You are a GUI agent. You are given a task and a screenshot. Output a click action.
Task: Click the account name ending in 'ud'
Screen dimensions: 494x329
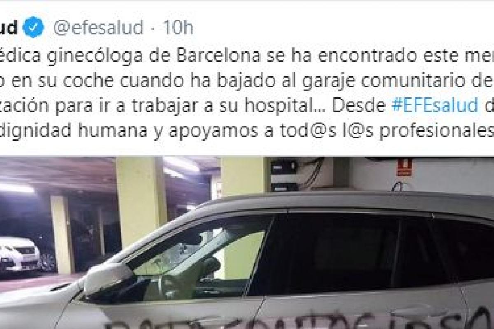(9, 28)
